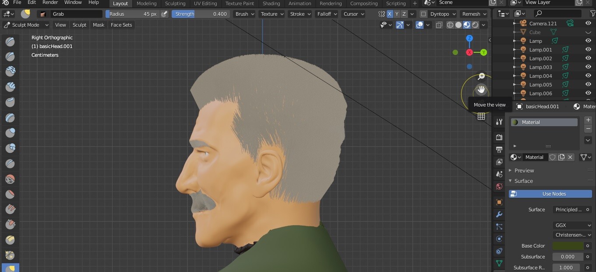The height and width of the screenshot is (272, 596).
Task: Click the Z axis on navigation gizmo
Action: click(469, 38)
